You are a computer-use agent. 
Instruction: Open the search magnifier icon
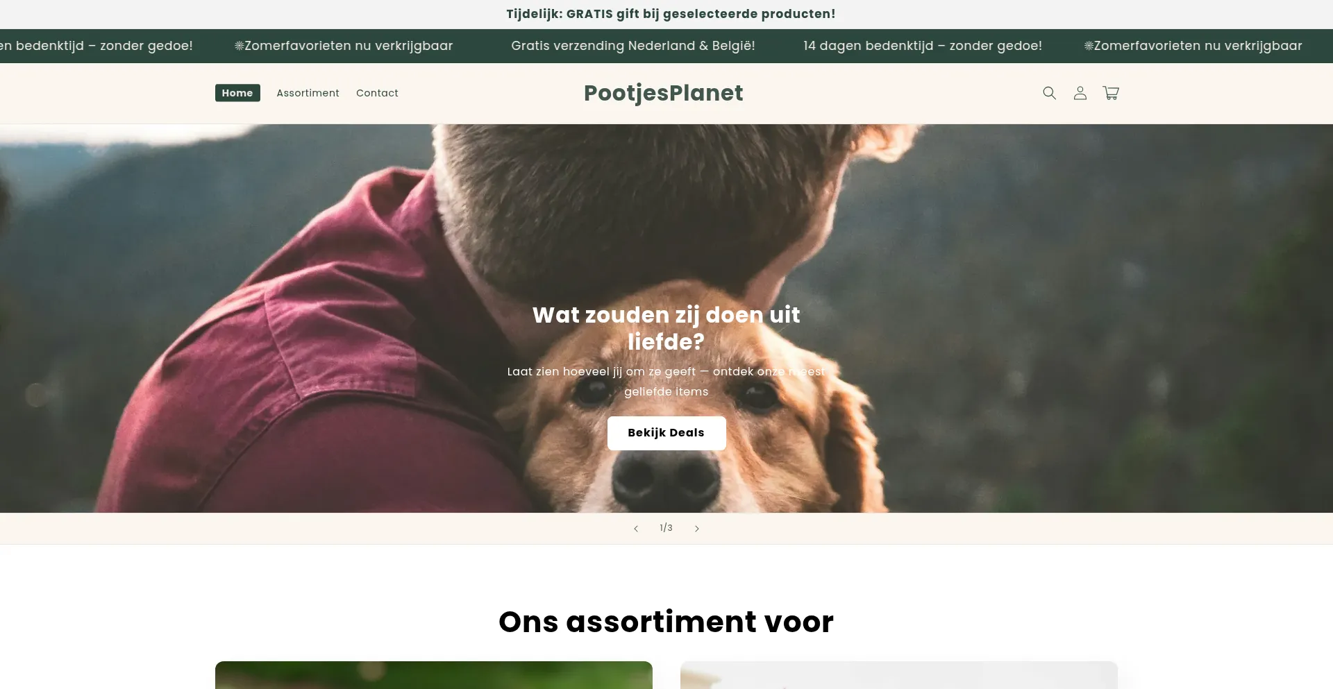1049,93
